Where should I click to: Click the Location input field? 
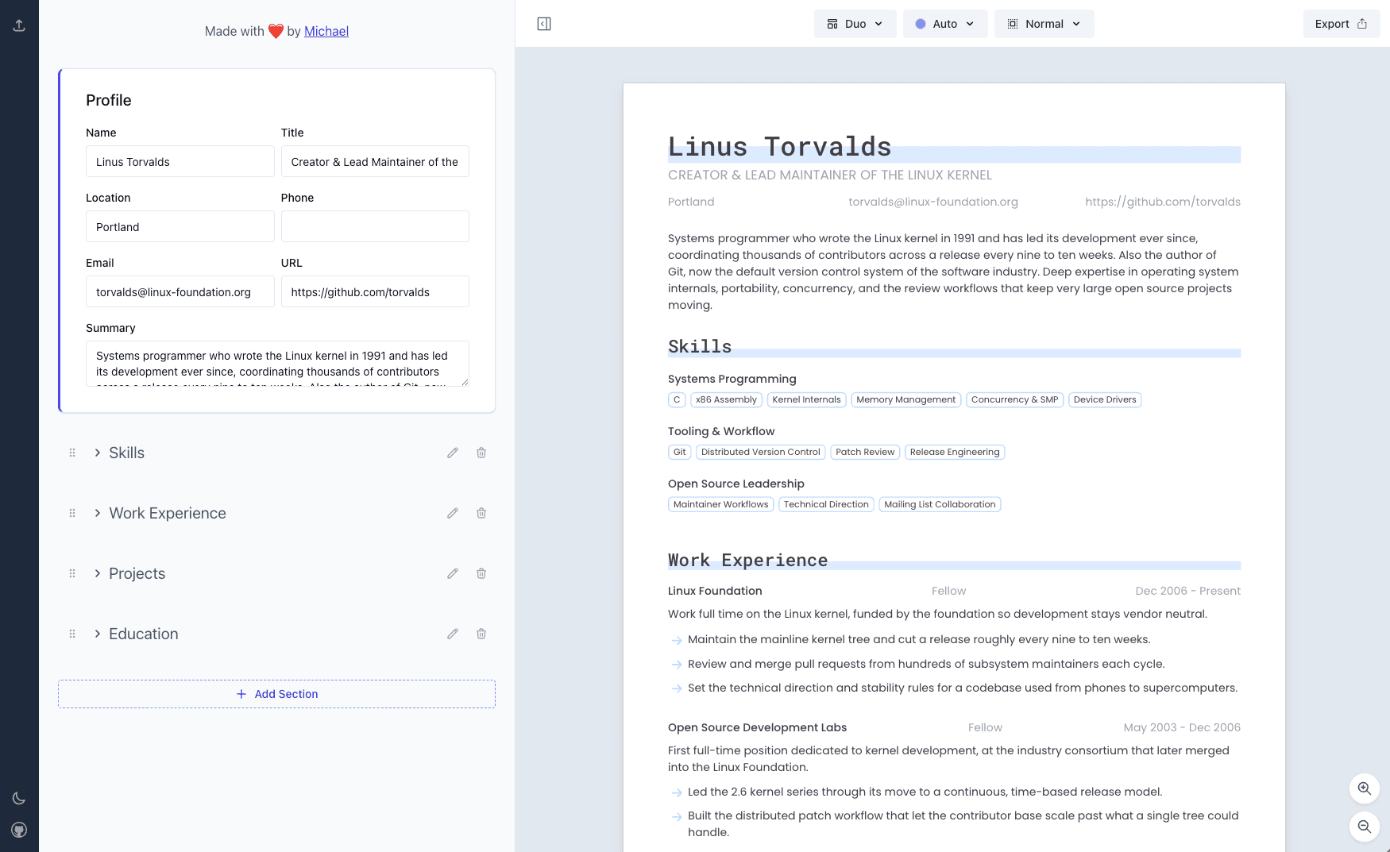180,226
